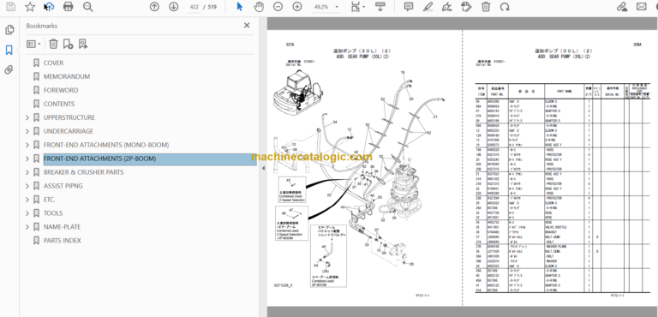The image size is (658, 317).
Task: Open the PARTS INDEX bookmark
Action: pyautogui.click(x=63, y=241)
